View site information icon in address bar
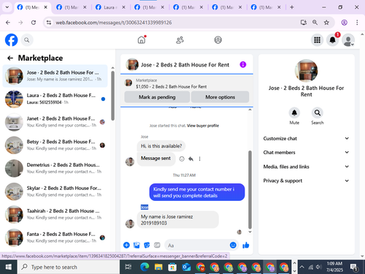Image resolution: width=365 pixels, height=274 pixels. [x=49, y=23]
